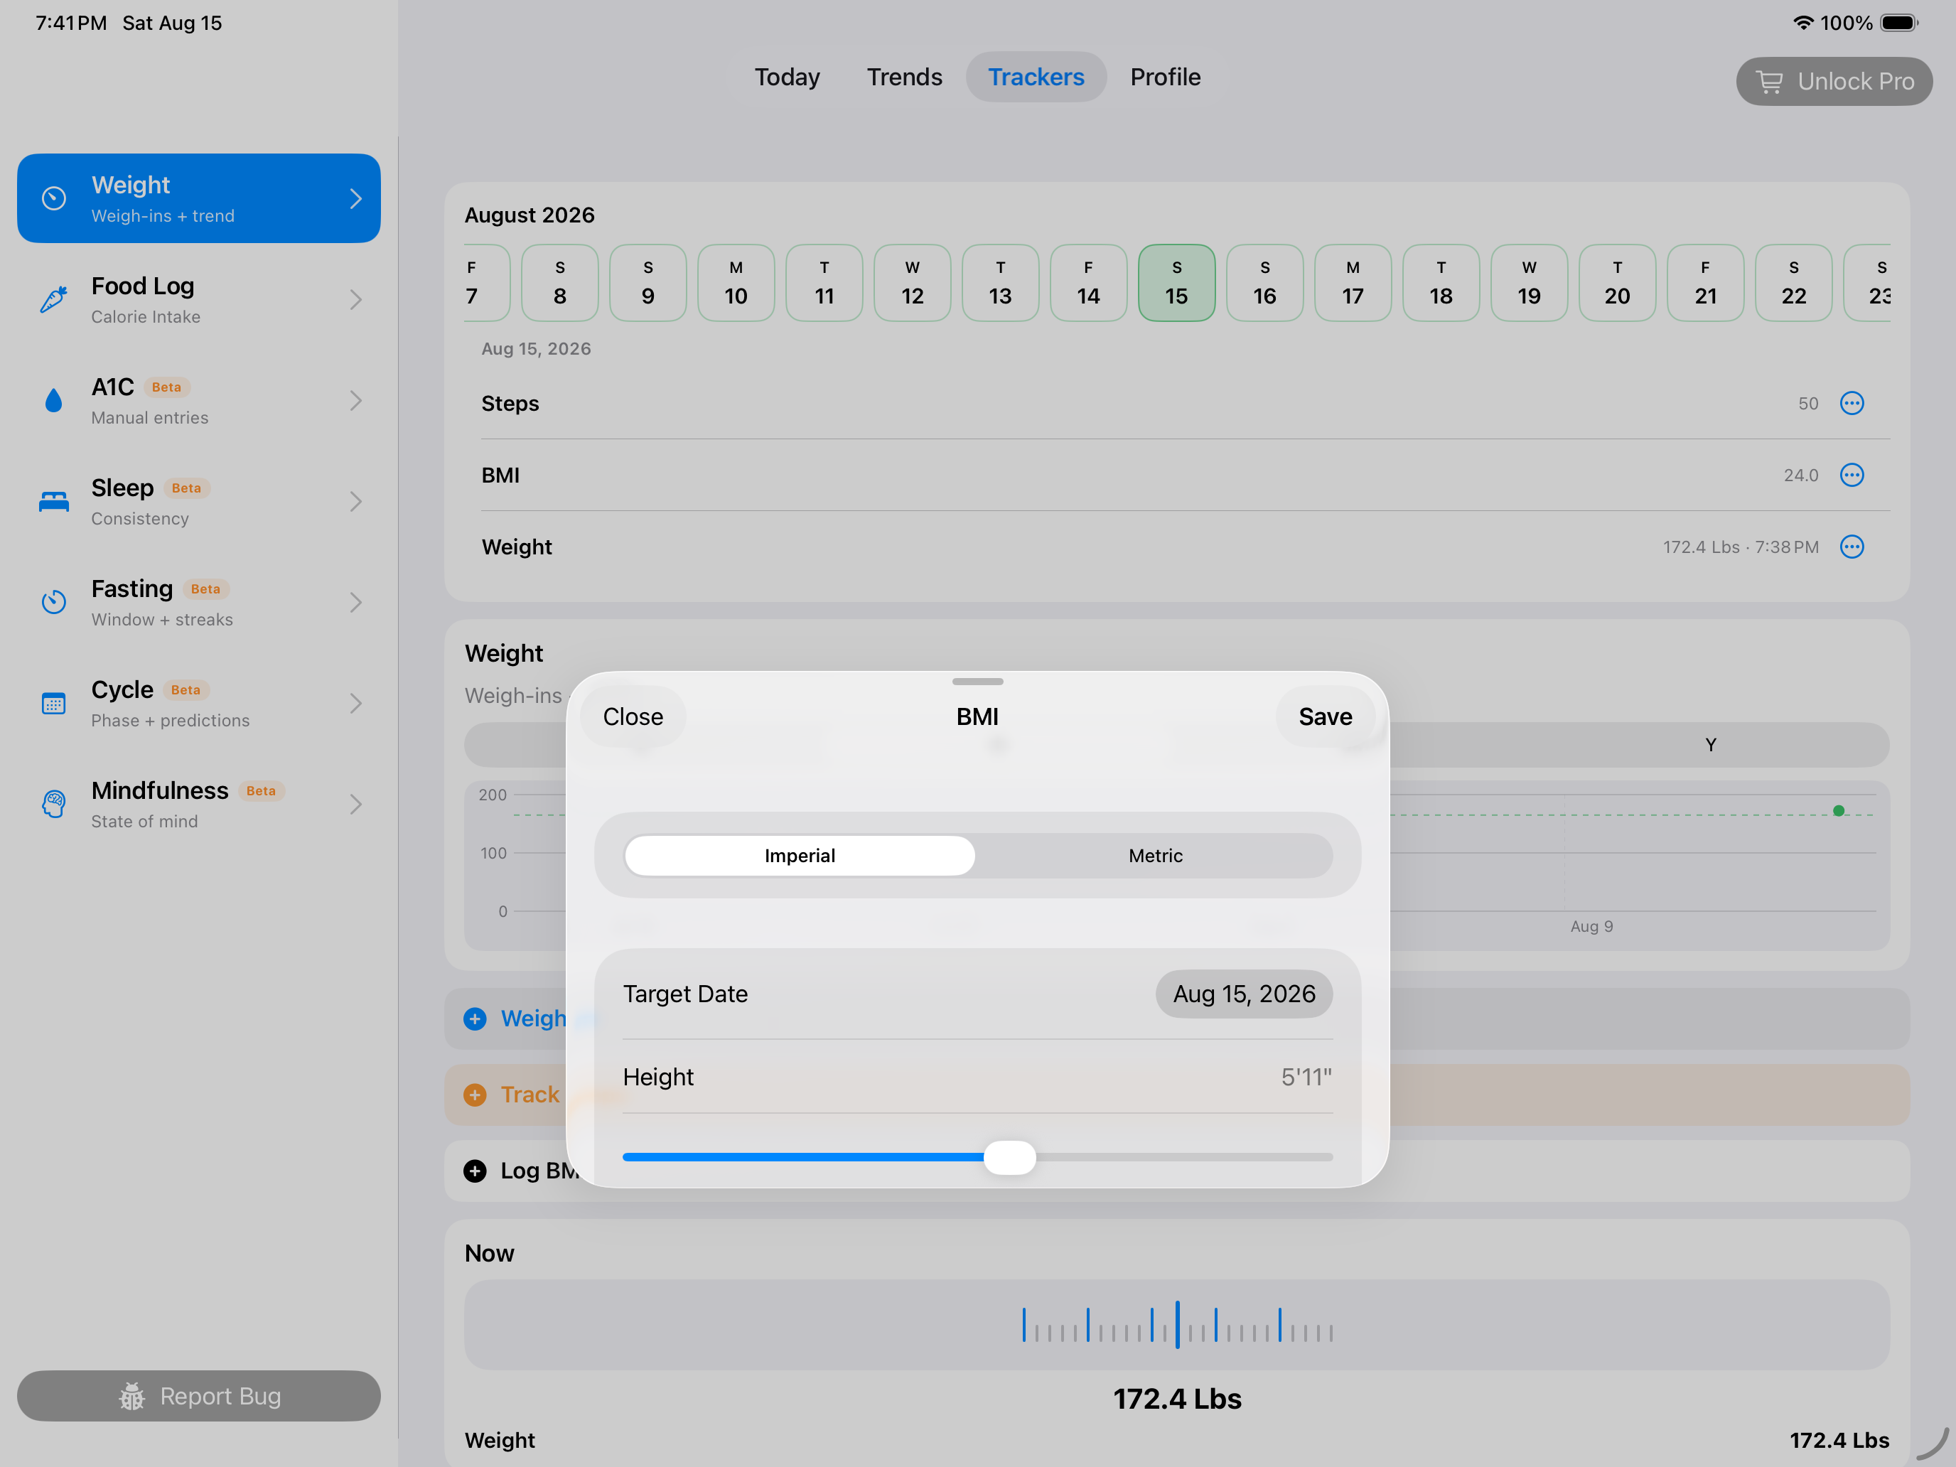Click the Sleep bed icon

54,501
